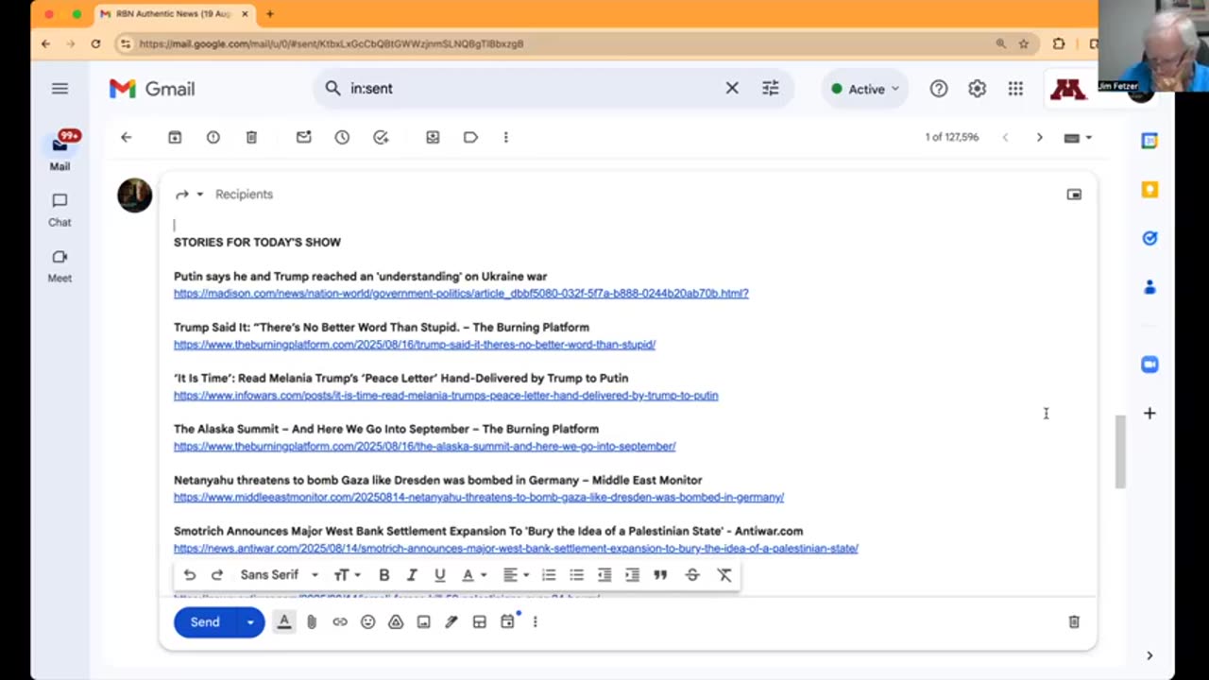Open Google Calendar in the side panel
The width and height of the screenshot is (1209, 680).
point(1149,141)
